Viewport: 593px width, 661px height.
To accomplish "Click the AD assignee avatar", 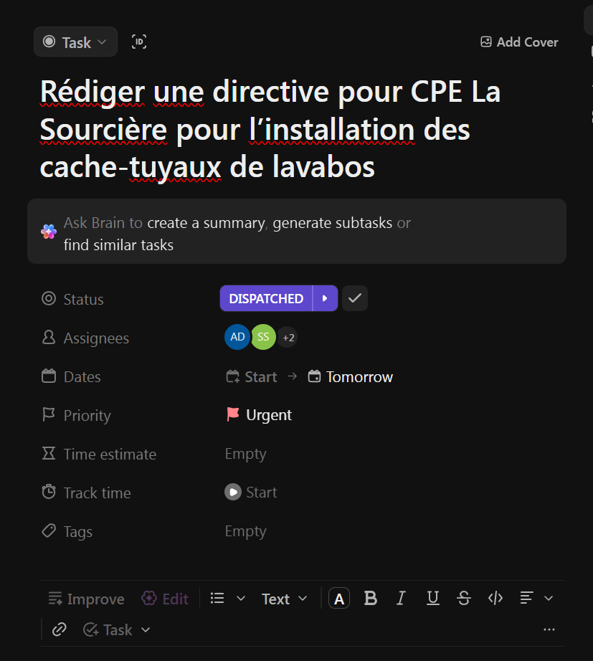I will 237,337.
